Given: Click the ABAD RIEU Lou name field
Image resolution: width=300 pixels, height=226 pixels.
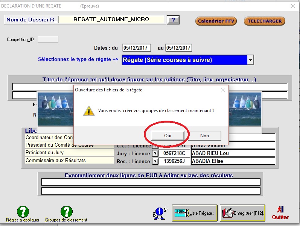Looking at the screenshot, I should 233,153.
